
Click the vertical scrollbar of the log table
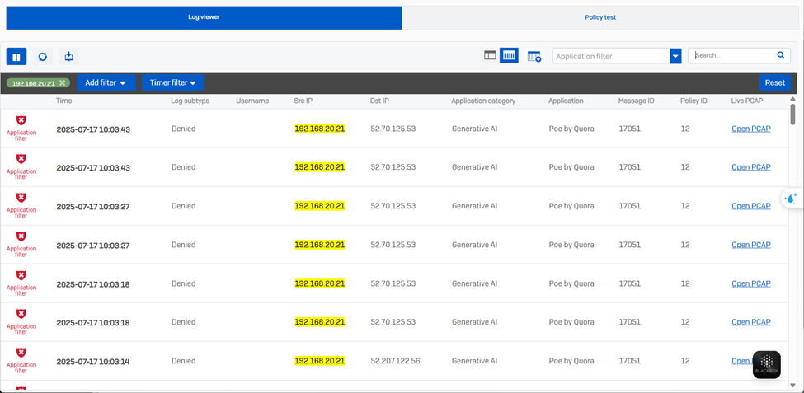[792, 115]
